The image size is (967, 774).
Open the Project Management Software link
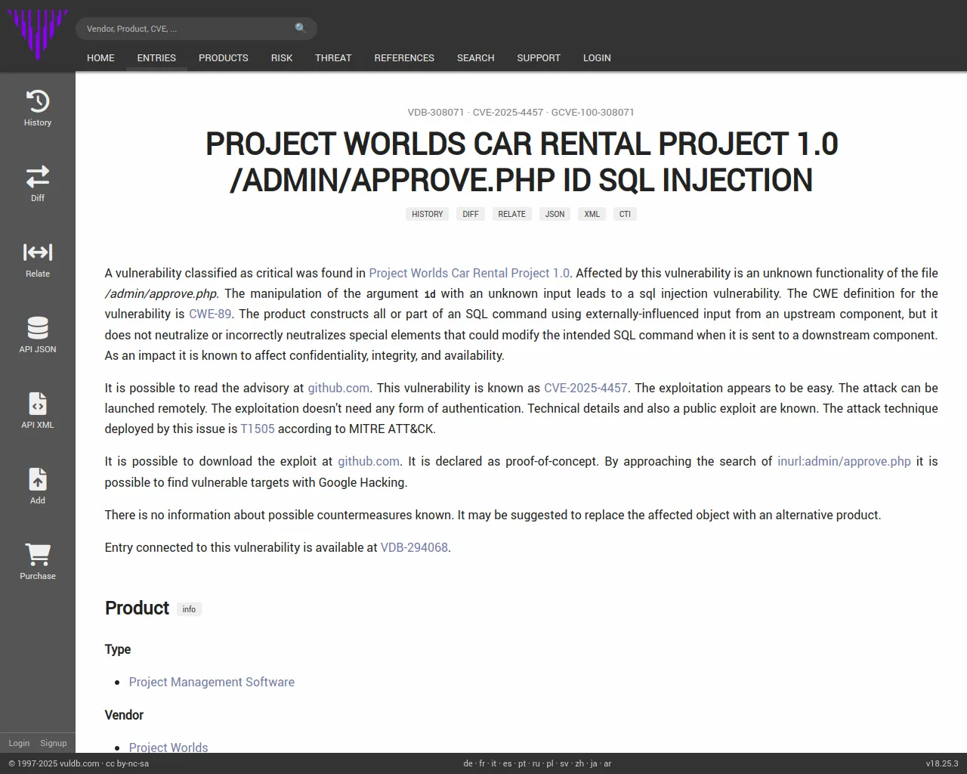point(212,682)
